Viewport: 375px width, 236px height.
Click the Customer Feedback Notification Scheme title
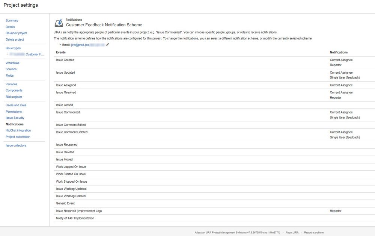(104, 25)
